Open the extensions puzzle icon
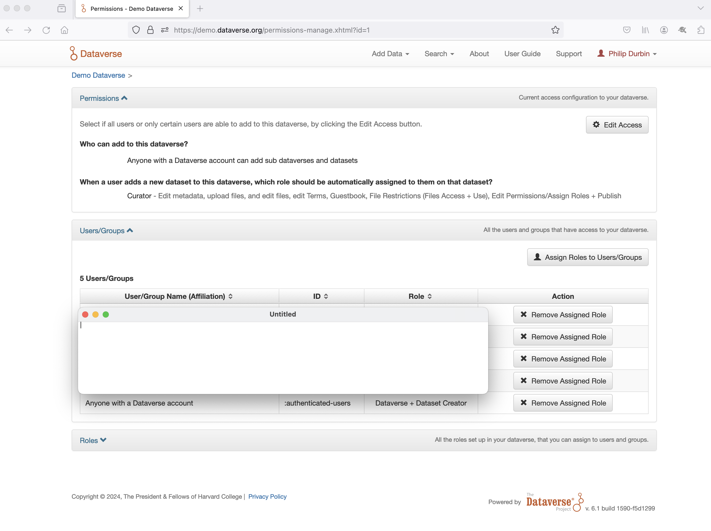This screenshot has width=711, height=531. [701, 30]
